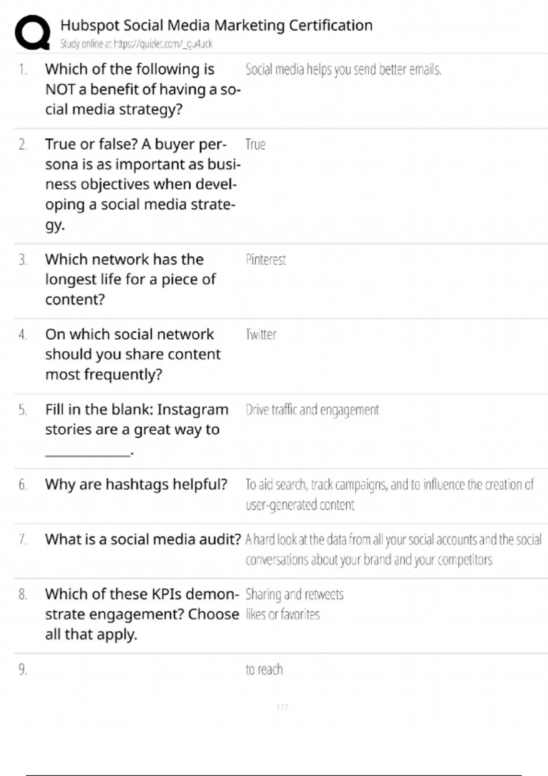Click answer 'Social media helps you send better emails'

click(x=343, y=69)
